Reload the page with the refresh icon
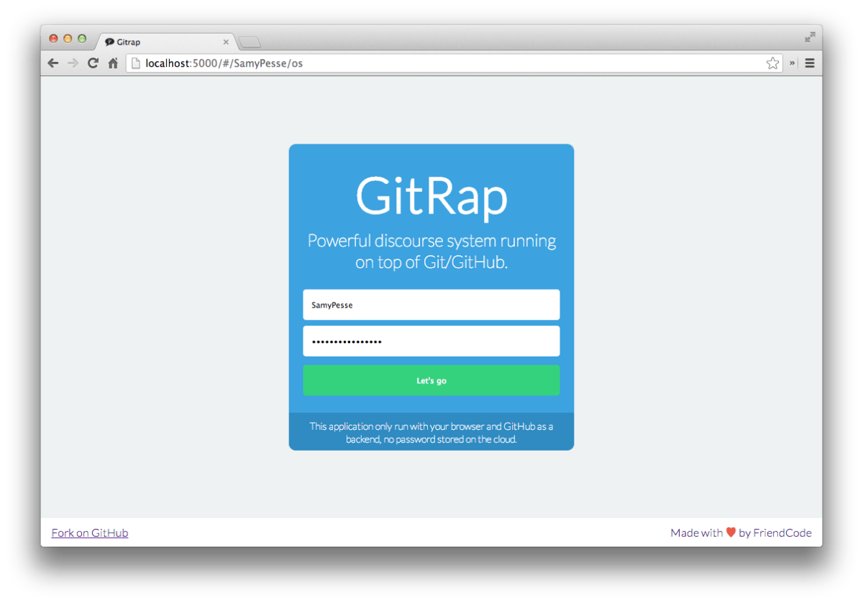This screenshot has width=863, height=603. point(93,63)
